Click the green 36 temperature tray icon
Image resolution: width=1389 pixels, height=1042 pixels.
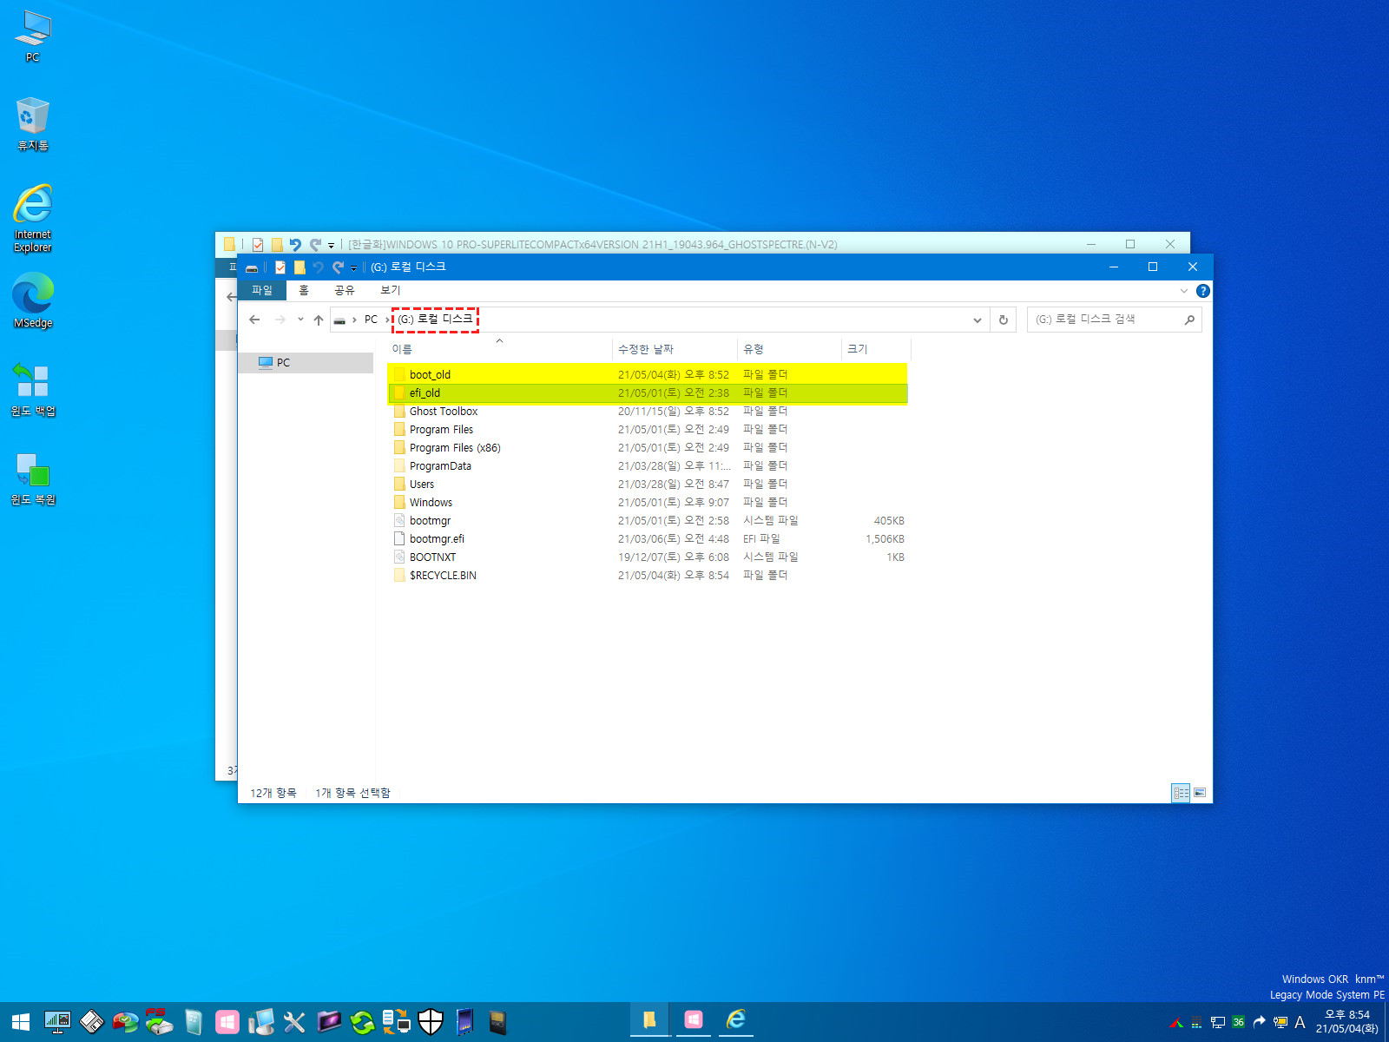(x=1239, y=1022)
